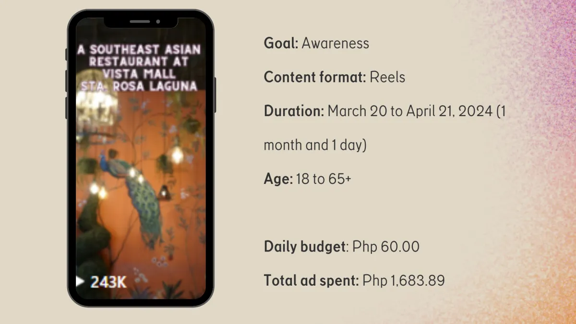Click the phone's front camera dot
Image resolution: width=576 pixels, height=324 pixels.
[x=158, y=21]
